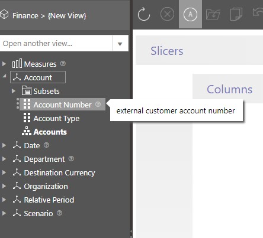Click the help icon beside Measures
This screenshot has width=263, height=238.
tap(63, 63)
